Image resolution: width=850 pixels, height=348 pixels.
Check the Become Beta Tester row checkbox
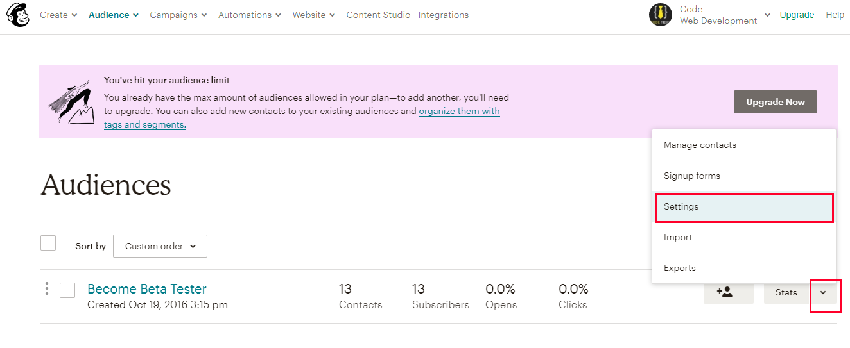coord(67,290)
